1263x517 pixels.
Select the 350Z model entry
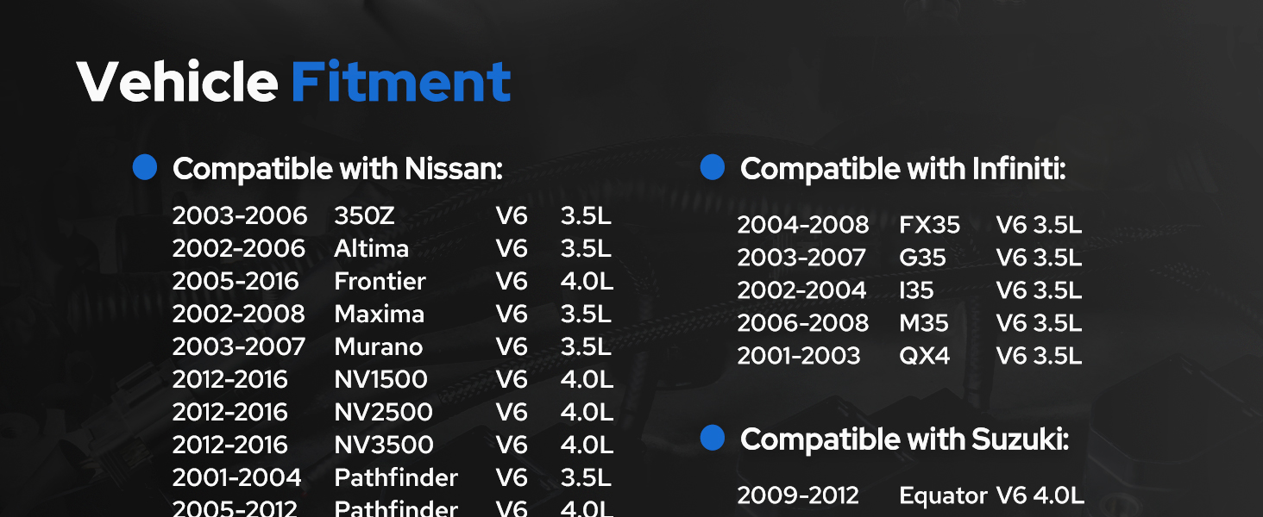click(x=364, y=215)
